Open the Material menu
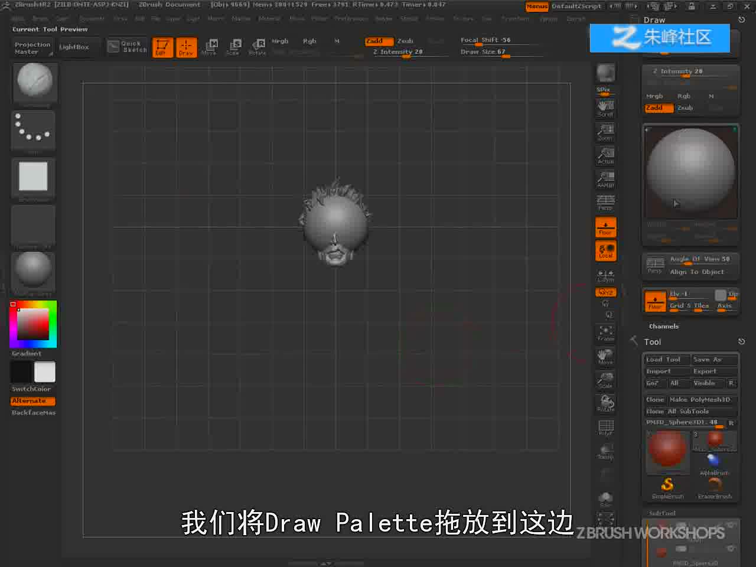This screenshot has height=567, width=756. click(x=269, y=19)
